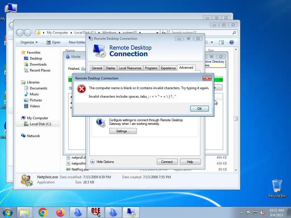Click the scroll up arrow in Explorer

[236, 49]
